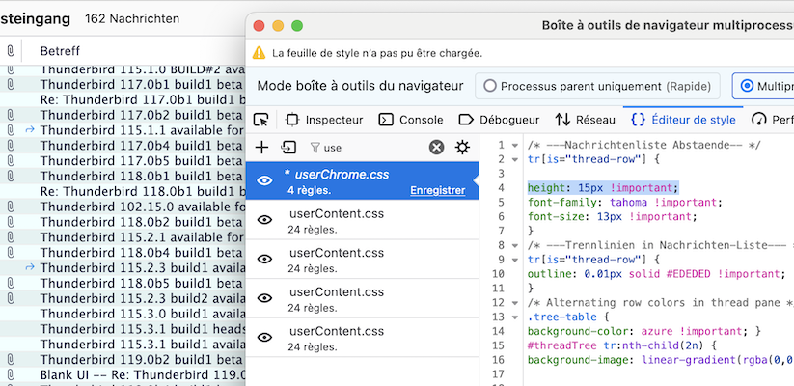794x386 pixels.
Task: Clear the style sheet filter text
Action: (436, 148)
